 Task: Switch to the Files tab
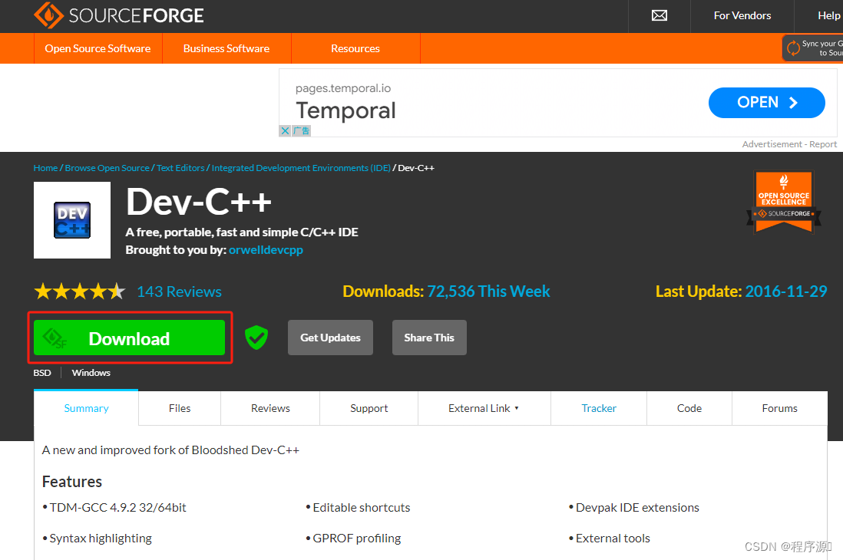pos(179,408)
